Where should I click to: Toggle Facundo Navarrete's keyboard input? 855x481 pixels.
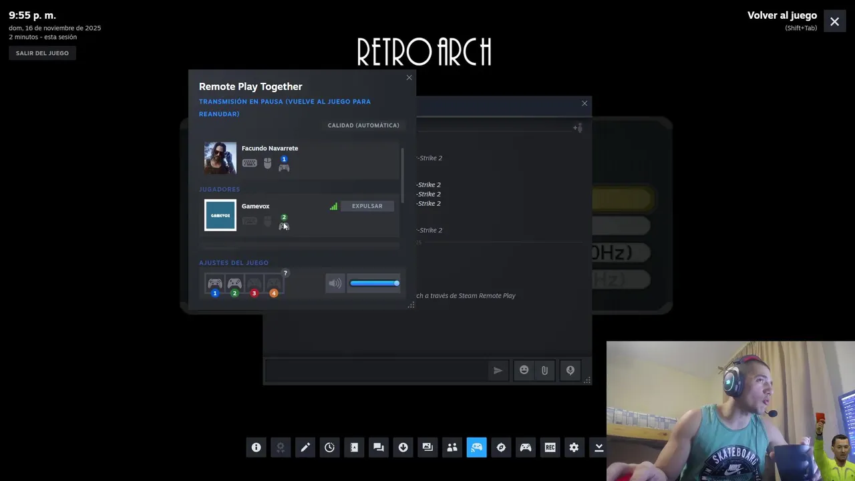click(249, 163)
